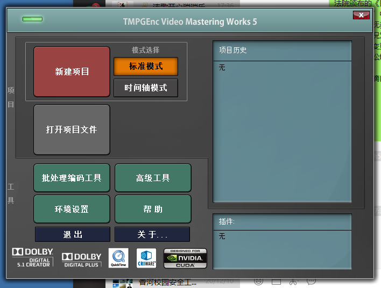Screen dimensions: 381x288
Task: Click the 帮助 help button
Action: [153, 209]
